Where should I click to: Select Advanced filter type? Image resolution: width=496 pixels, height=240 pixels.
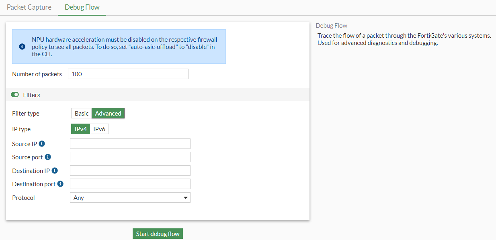pyautogui.click(x=108, y=114)
